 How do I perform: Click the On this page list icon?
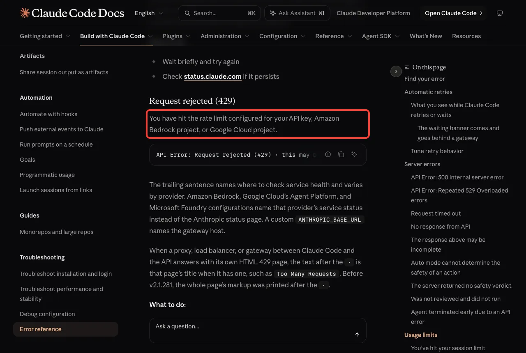(x=407, y=67)
